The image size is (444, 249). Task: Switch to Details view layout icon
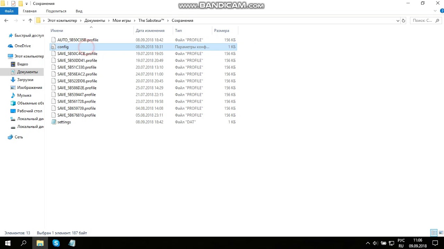point(434,233)
